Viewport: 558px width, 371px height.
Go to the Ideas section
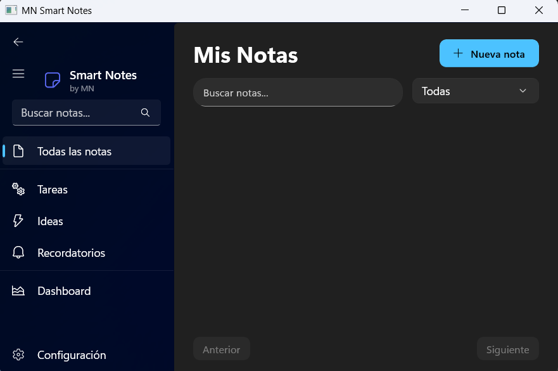point(87,221)
